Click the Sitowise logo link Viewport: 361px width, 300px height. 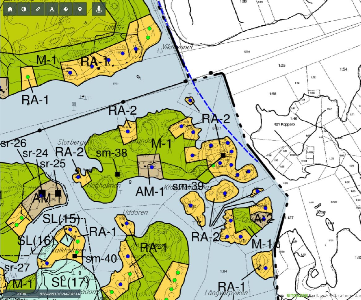tap(297, 296)
